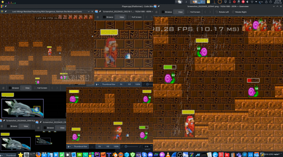The width and height of the screenshot is (283, 157).
Task: Expand the system tray hidden icons arrow
Action: pos(256,2)
